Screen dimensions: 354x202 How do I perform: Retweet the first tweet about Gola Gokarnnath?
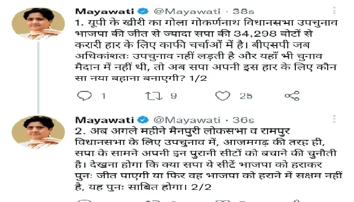pos(154,96)
